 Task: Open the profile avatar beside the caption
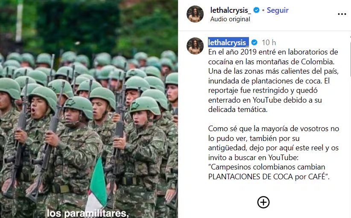click(x=195, y=46)
